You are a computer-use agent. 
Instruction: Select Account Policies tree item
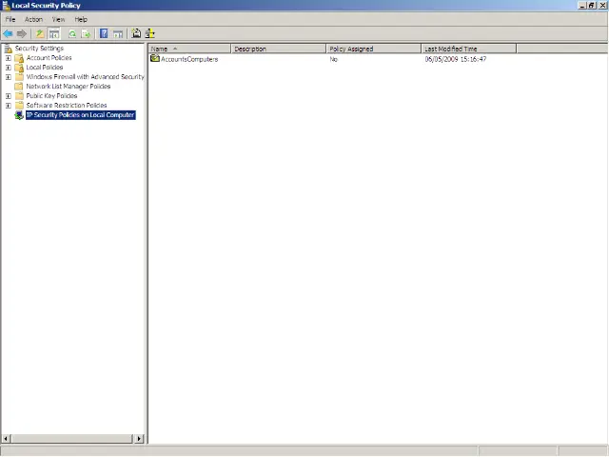[49, 58]
